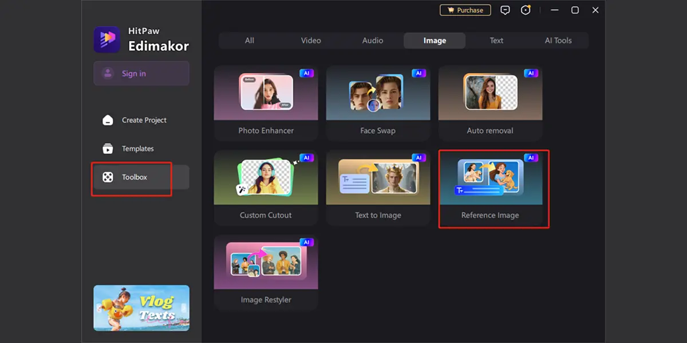
Task: Open the Auto removal tool card
Action: [490, 103]
